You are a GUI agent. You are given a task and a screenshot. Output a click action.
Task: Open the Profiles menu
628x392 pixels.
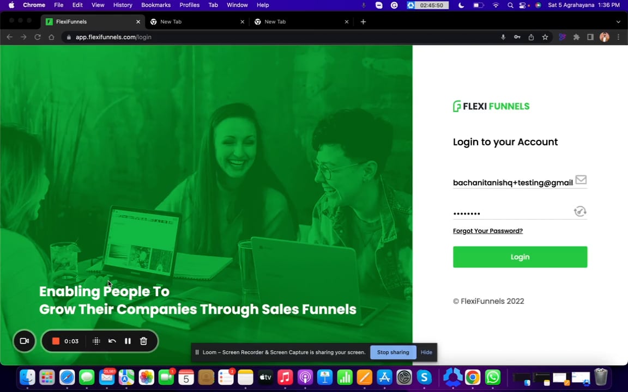coord(190,5)
